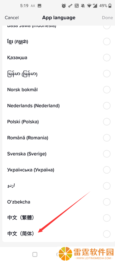
Task: Select the Română (Romania) language row
Action: (57, 138)
